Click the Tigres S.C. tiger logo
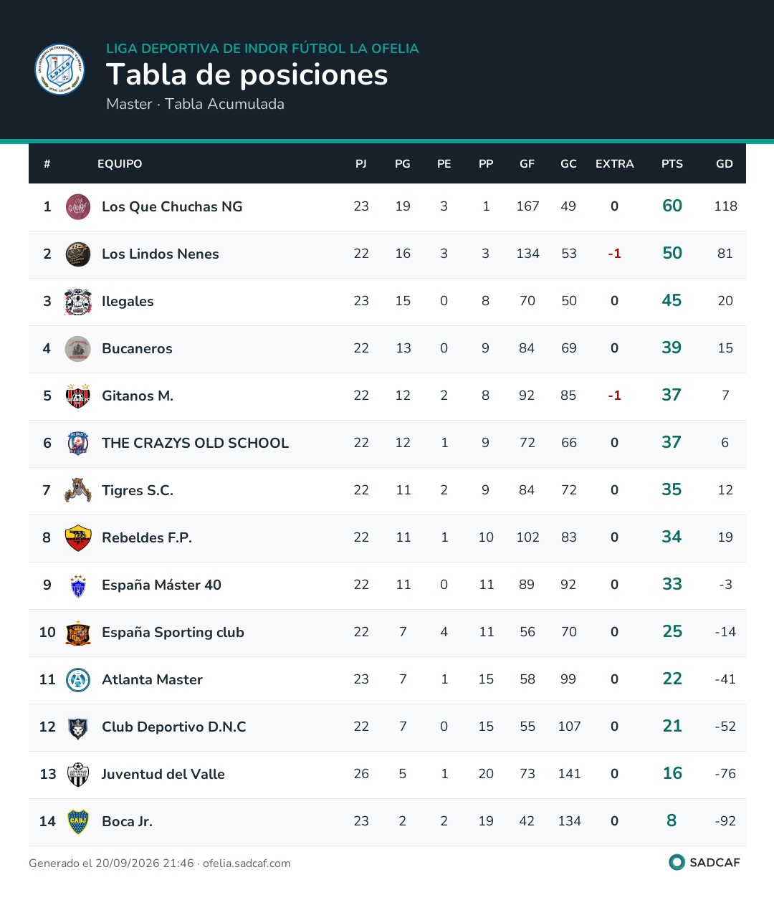The width and height of the screenshot is (774, 900). tap(78, 491)
